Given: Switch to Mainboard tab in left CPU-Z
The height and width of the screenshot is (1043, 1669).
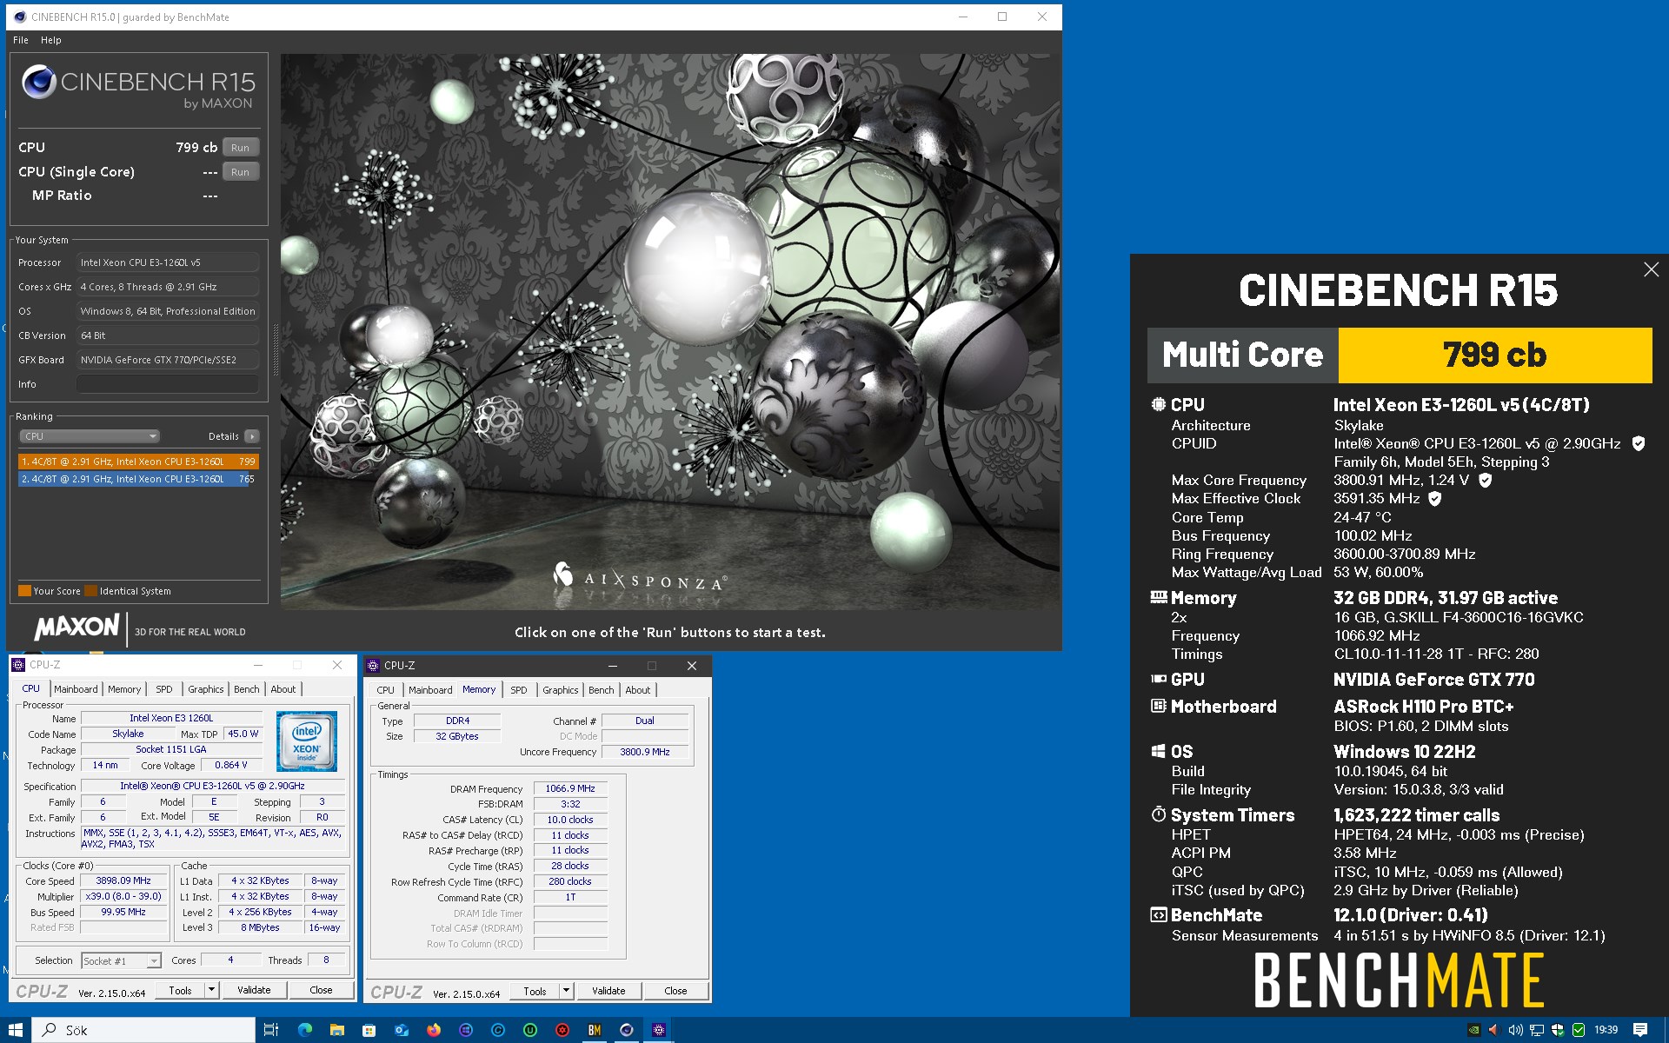Looking at the screenshot, I should (x=76, y=689).
